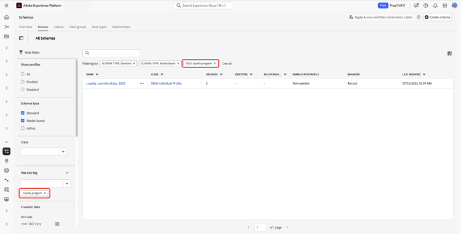Select the active Schemas sidebar icon
Screen dimensions: 461x234
pyautogui.click(x=7, y=151)
